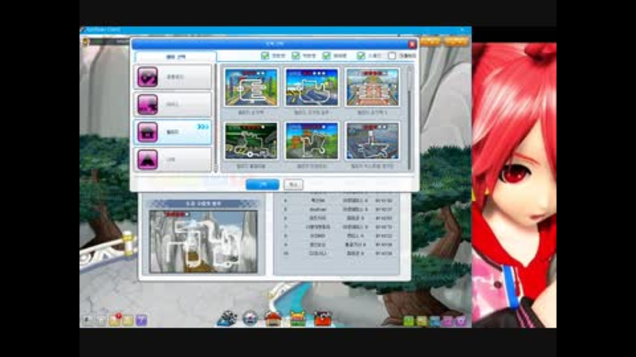Click the first gray icon at bottom-left corner
This screenshot has height=357, width=636.
coord(87,321)
